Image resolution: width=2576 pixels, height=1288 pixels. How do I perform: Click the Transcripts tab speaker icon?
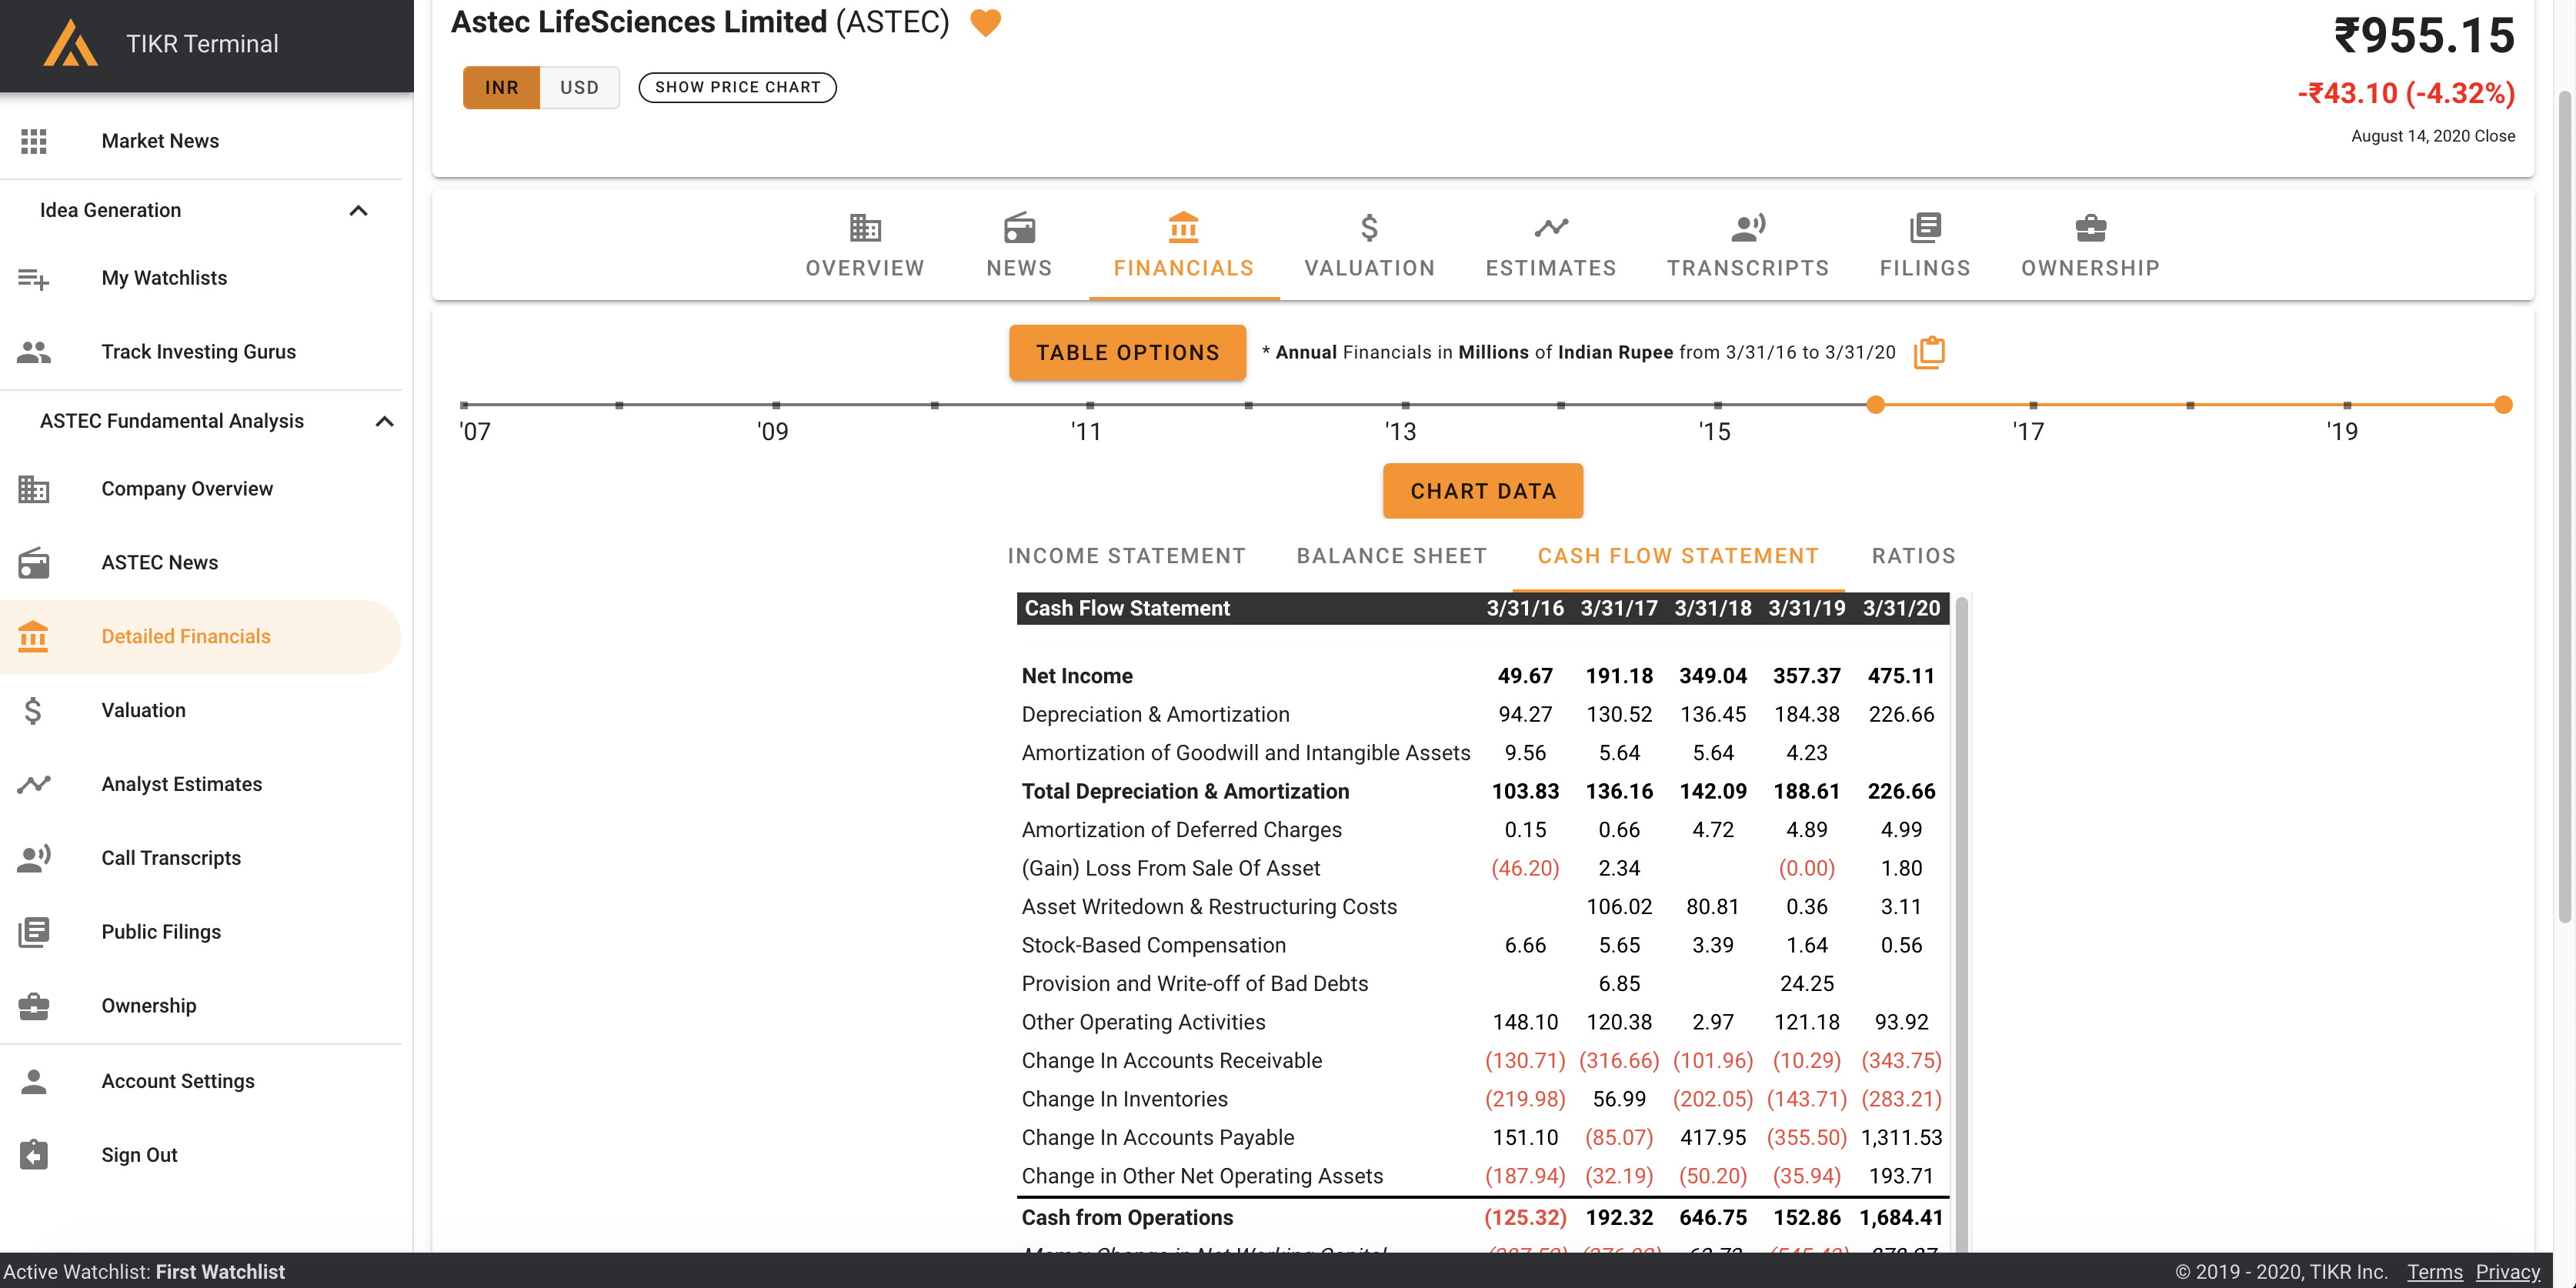[1748, 228]
